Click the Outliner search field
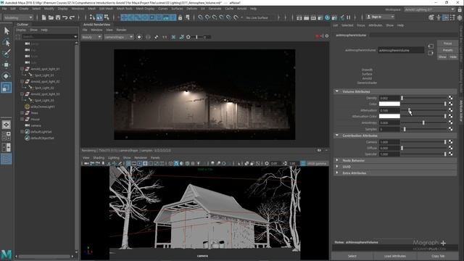This screenshot has width=464, height=261. coord(50,36)
